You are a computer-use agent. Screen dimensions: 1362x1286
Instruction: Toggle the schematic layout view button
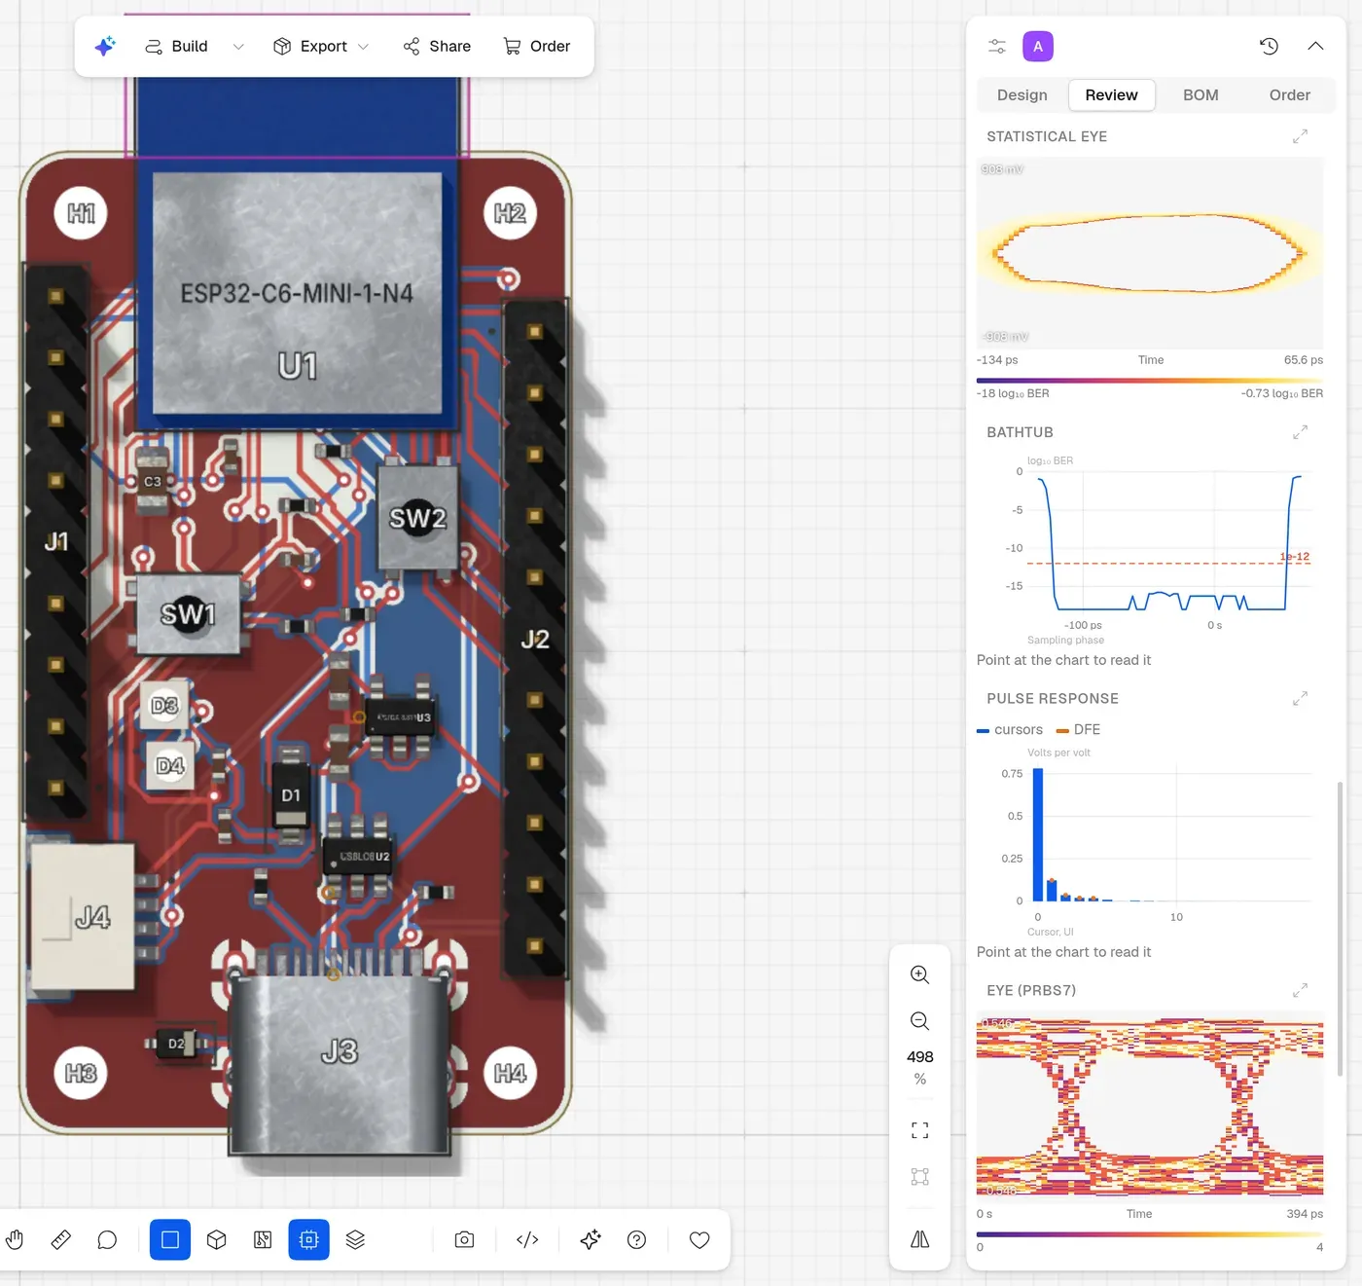263,1239
